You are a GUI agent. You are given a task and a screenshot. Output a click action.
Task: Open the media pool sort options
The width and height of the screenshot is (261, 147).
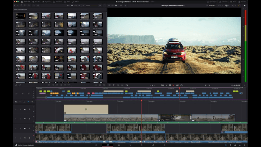(100, 5)
